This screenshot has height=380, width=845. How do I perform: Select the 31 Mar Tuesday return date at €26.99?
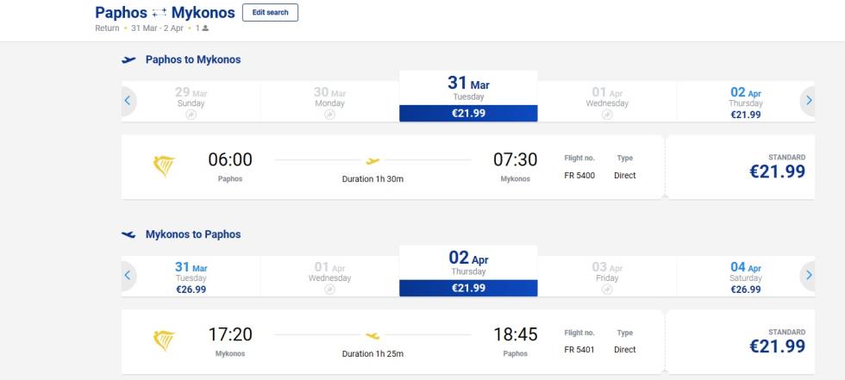[191, 277]
